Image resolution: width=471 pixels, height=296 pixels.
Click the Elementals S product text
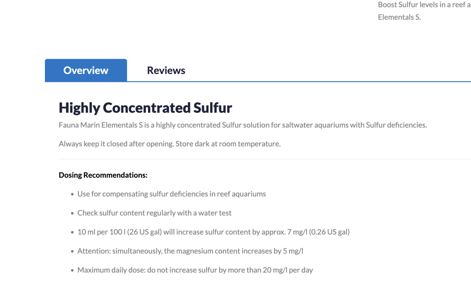399,17
